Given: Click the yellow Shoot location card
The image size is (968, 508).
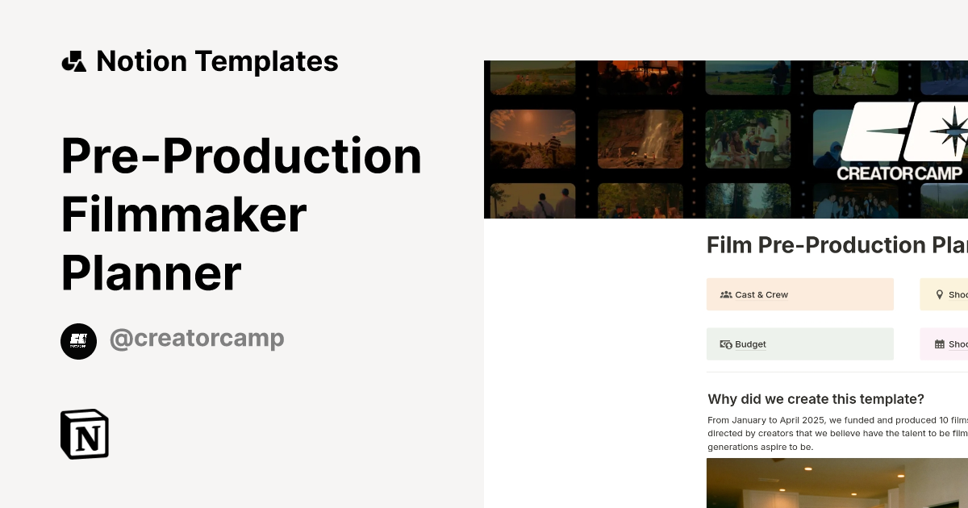Looking at the screenshot, I should point(944,294).
